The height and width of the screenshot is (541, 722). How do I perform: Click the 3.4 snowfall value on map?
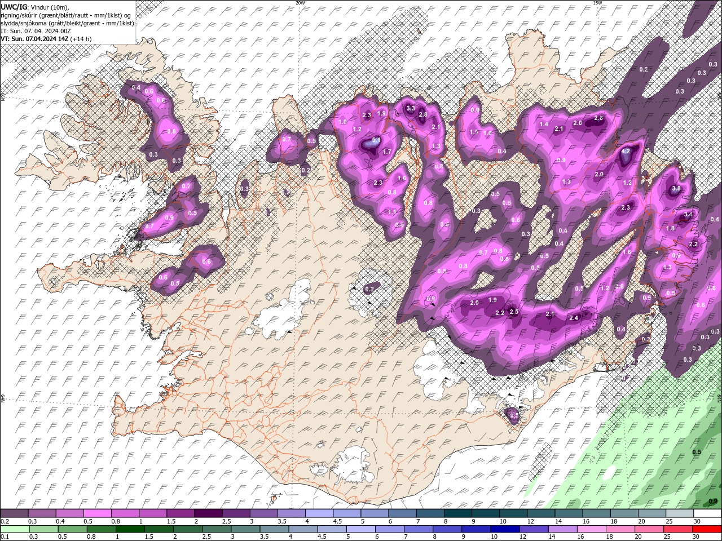tap(688, 214)
